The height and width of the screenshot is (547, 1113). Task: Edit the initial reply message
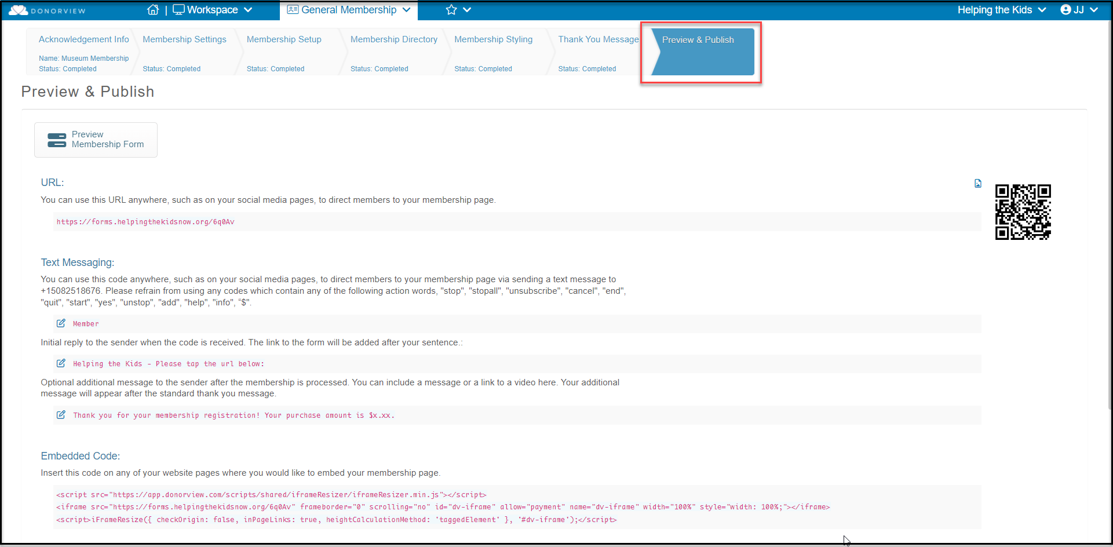[61, 363]
